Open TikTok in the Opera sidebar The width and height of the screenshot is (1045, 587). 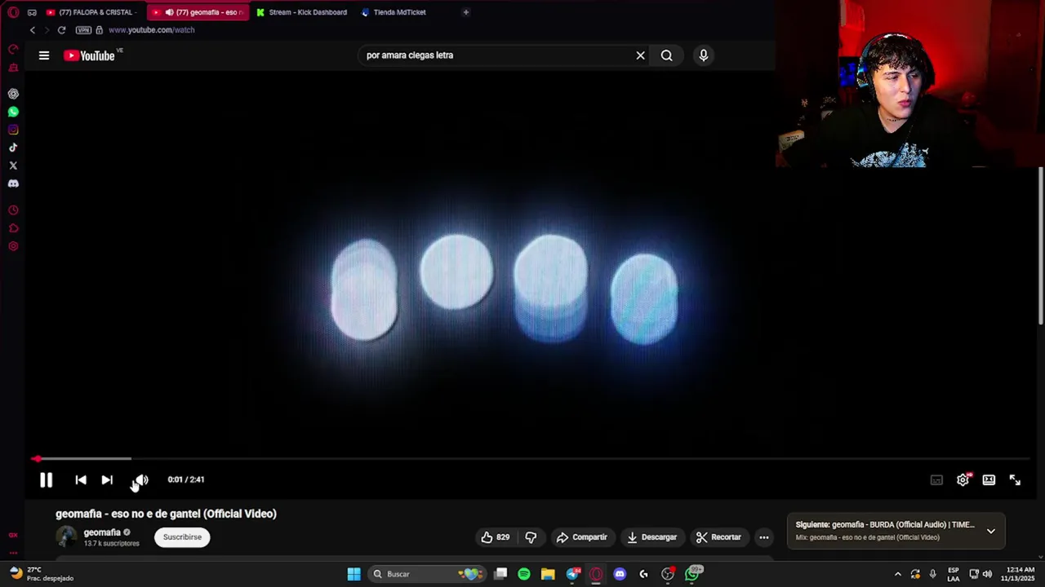(x=13, y=148)
